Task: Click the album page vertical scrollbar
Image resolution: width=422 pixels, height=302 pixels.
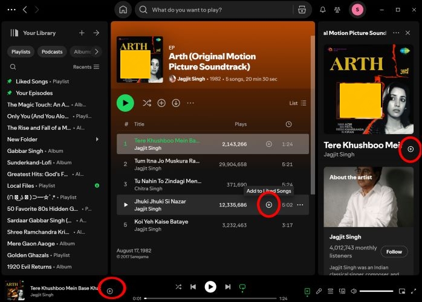Action: click(313, 115)
